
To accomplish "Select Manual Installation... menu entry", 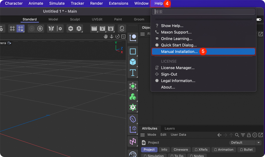I will [203, 51].
